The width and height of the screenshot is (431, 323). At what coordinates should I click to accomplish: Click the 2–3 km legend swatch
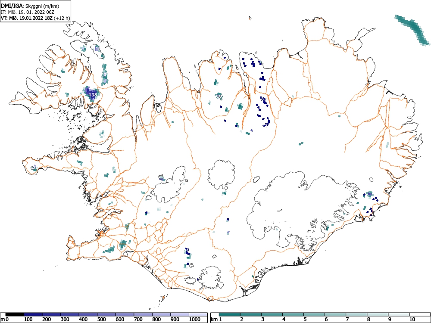[x=251, y=314]
